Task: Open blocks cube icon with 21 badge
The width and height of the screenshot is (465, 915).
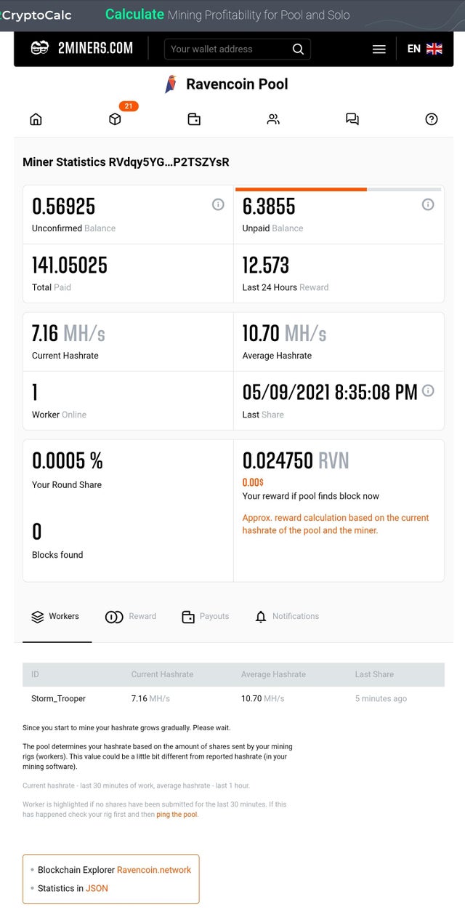Action: 115,119
